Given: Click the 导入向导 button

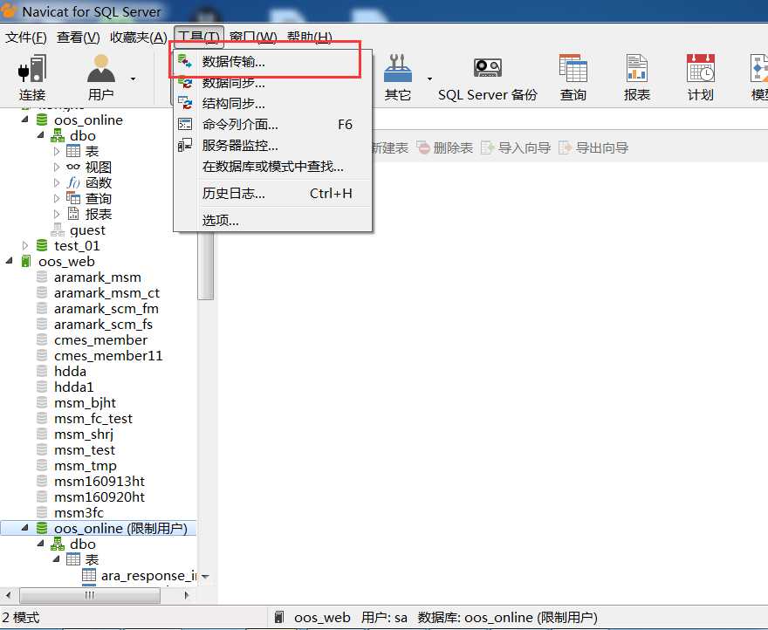Looking at the screenshot, I should click(x=516, y=147).
